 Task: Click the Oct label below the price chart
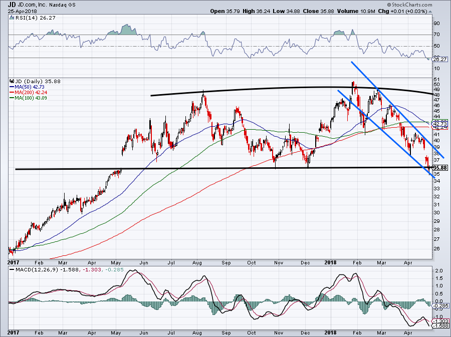[252, 262]
